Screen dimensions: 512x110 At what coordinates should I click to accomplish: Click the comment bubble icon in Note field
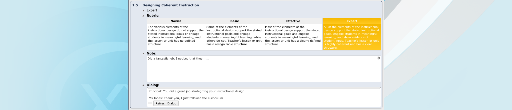pyautogui.click(x=378, y=58)
